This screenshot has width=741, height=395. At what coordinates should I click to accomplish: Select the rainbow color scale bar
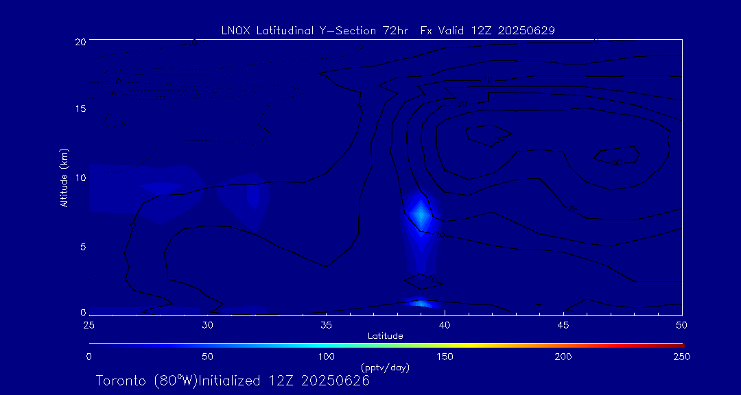(x=386, y=346)
